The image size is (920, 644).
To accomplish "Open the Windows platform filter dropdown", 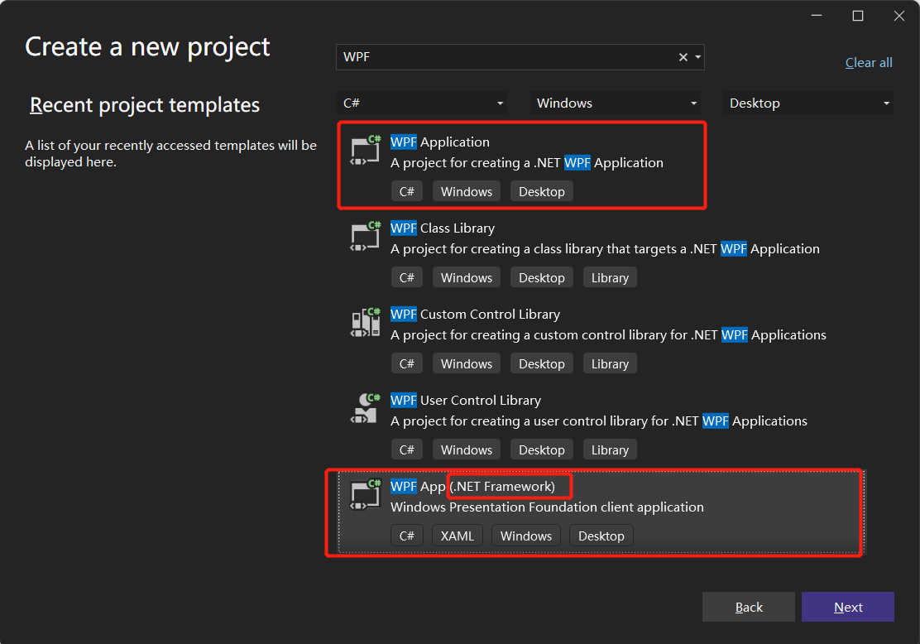I will pyautogui.click(x=615, y=103).
